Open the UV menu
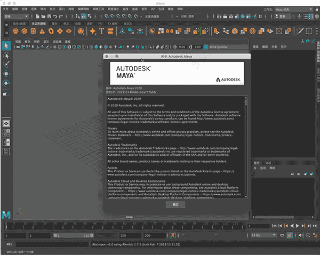320x255 pixels. pos(153,9)
